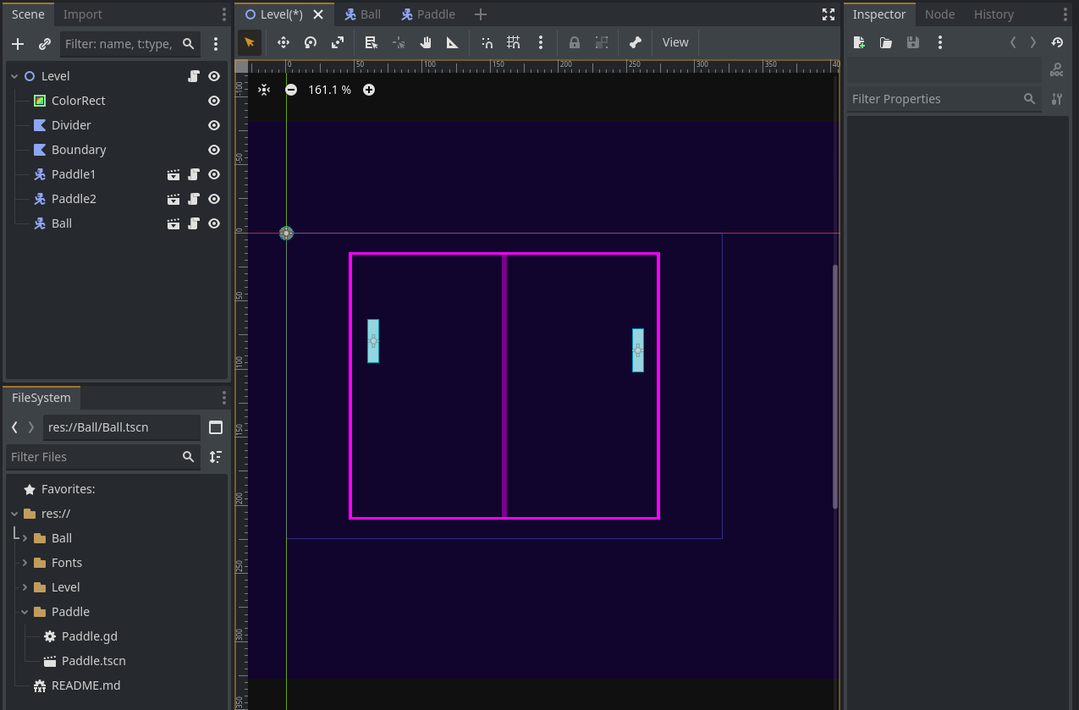1079x710 pixels.
Task: Create a new resource in the Inspector
Action: coord(858,42)
